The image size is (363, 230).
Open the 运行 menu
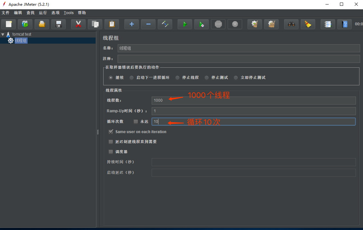(43, 13)
